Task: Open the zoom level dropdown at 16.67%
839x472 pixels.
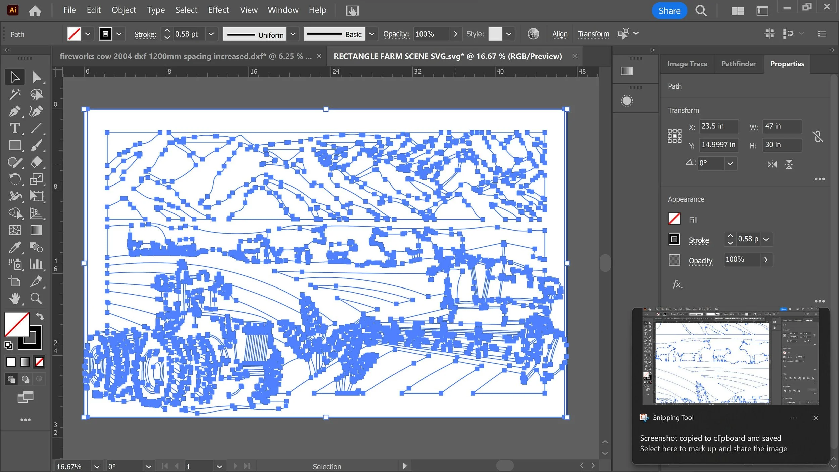Action: coord(97,466)
